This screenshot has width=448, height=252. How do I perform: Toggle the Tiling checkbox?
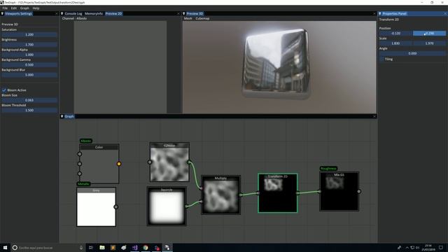[x=382, y=59]
